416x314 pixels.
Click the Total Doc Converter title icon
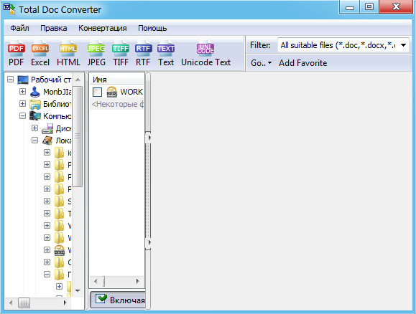click(x=9, y=9)
